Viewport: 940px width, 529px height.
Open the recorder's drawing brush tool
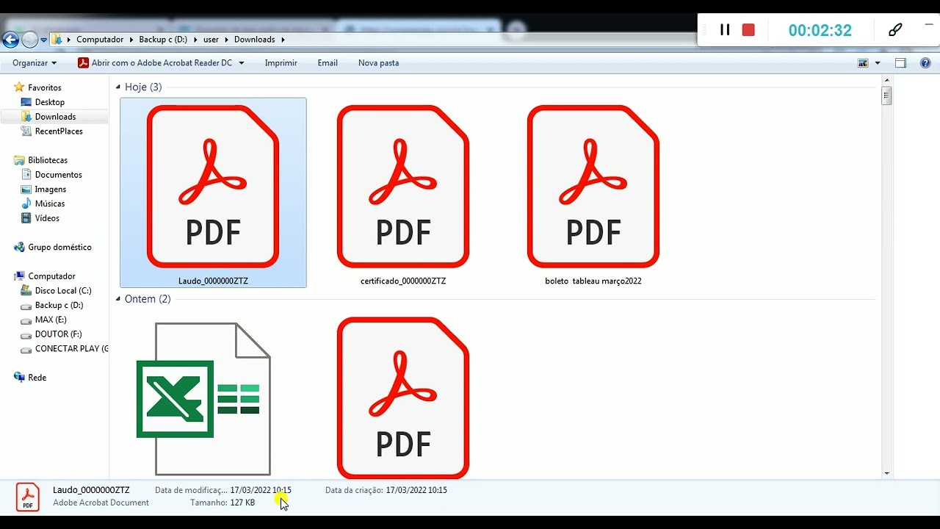point(895,30)
